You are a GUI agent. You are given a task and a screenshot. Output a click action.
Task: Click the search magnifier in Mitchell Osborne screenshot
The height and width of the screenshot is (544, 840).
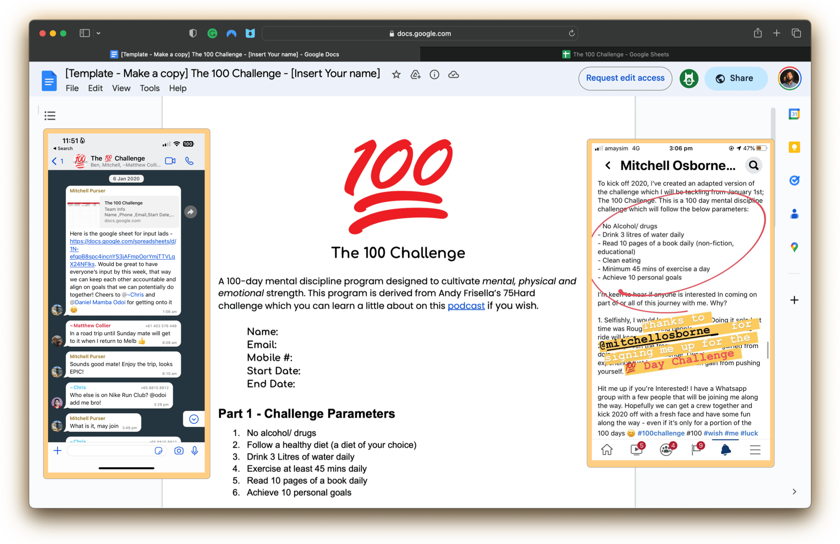[753, 166]
